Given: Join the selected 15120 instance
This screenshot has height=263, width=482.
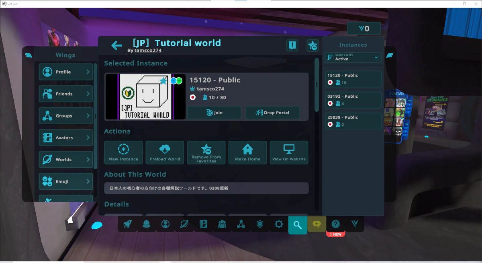Looking at the screenshot, I should 214,113.
